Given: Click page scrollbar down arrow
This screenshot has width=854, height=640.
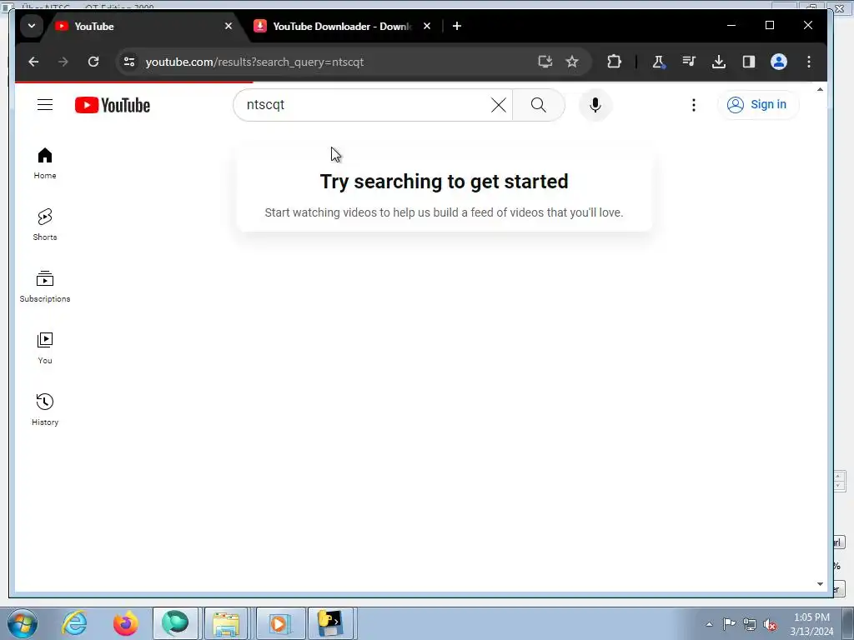Looking at the screenshot, I should point(820,584).
